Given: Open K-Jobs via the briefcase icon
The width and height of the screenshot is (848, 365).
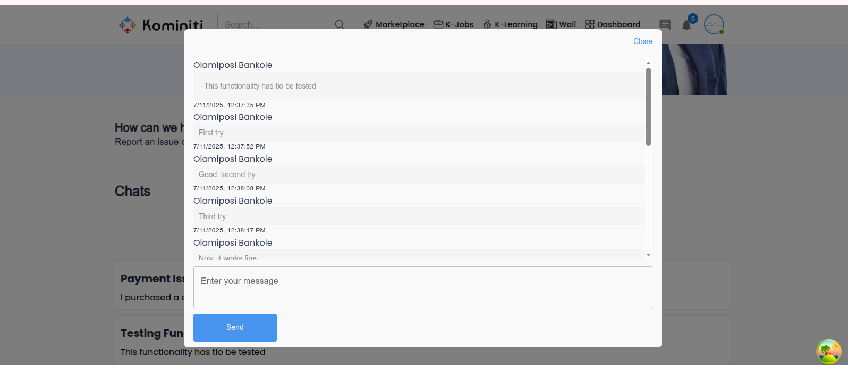Looking at the screenshot, I should point(438,24).
